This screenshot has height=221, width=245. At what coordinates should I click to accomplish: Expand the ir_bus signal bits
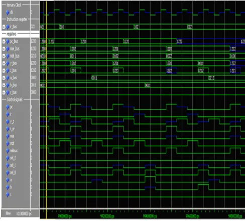(x=4, y=27)
